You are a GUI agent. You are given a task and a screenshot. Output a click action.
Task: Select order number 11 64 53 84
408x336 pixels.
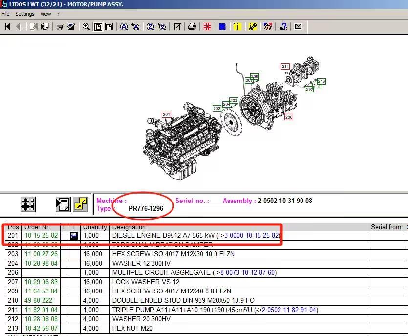coord(41,291)
